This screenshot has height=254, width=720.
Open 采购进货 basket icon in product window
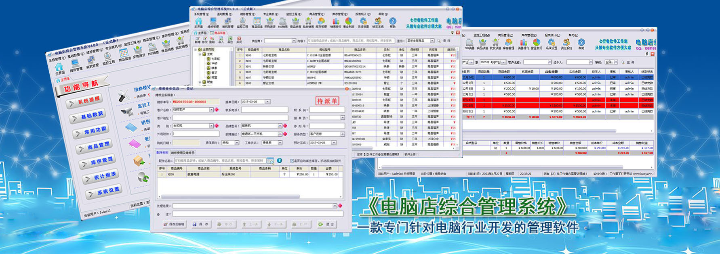click(270, 23)
